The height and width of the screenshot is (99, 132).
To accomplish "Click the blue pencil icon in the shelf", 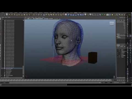I will click(x=68, y=15).
